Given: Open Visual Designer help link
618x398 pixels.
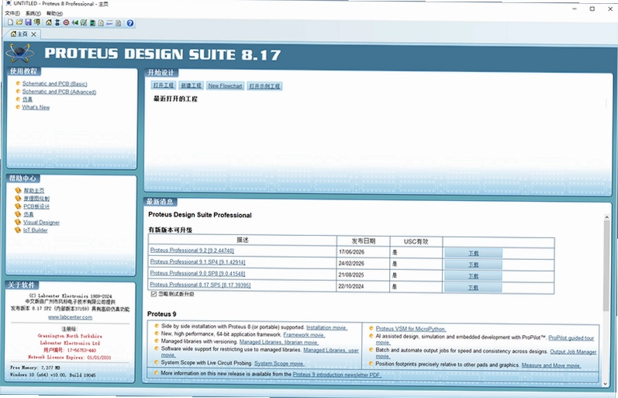Looking at the screenshot, I should (x=41, y=223).
